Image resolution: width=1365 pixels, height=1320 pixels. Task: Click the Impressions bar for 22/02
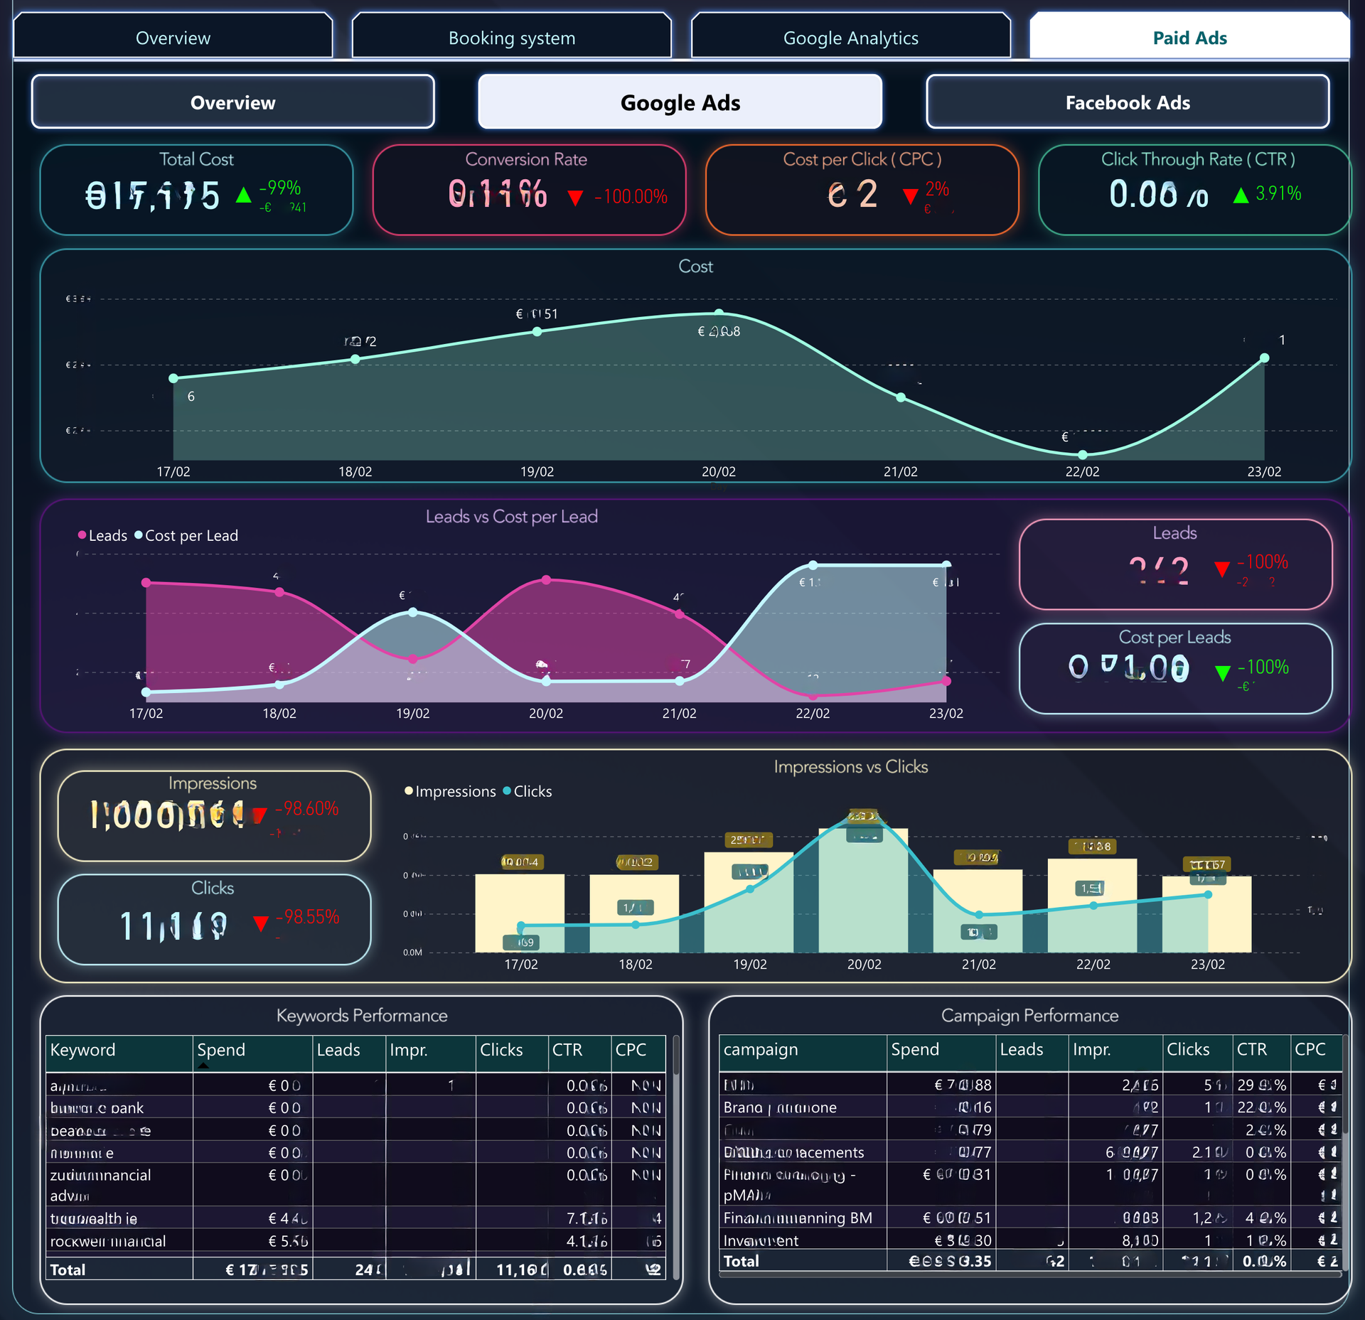1092,906
